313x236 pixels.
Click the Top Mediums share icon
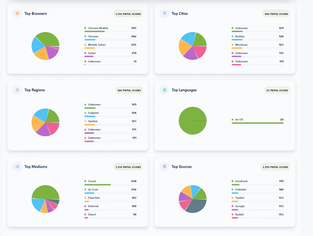coord(17,166)
